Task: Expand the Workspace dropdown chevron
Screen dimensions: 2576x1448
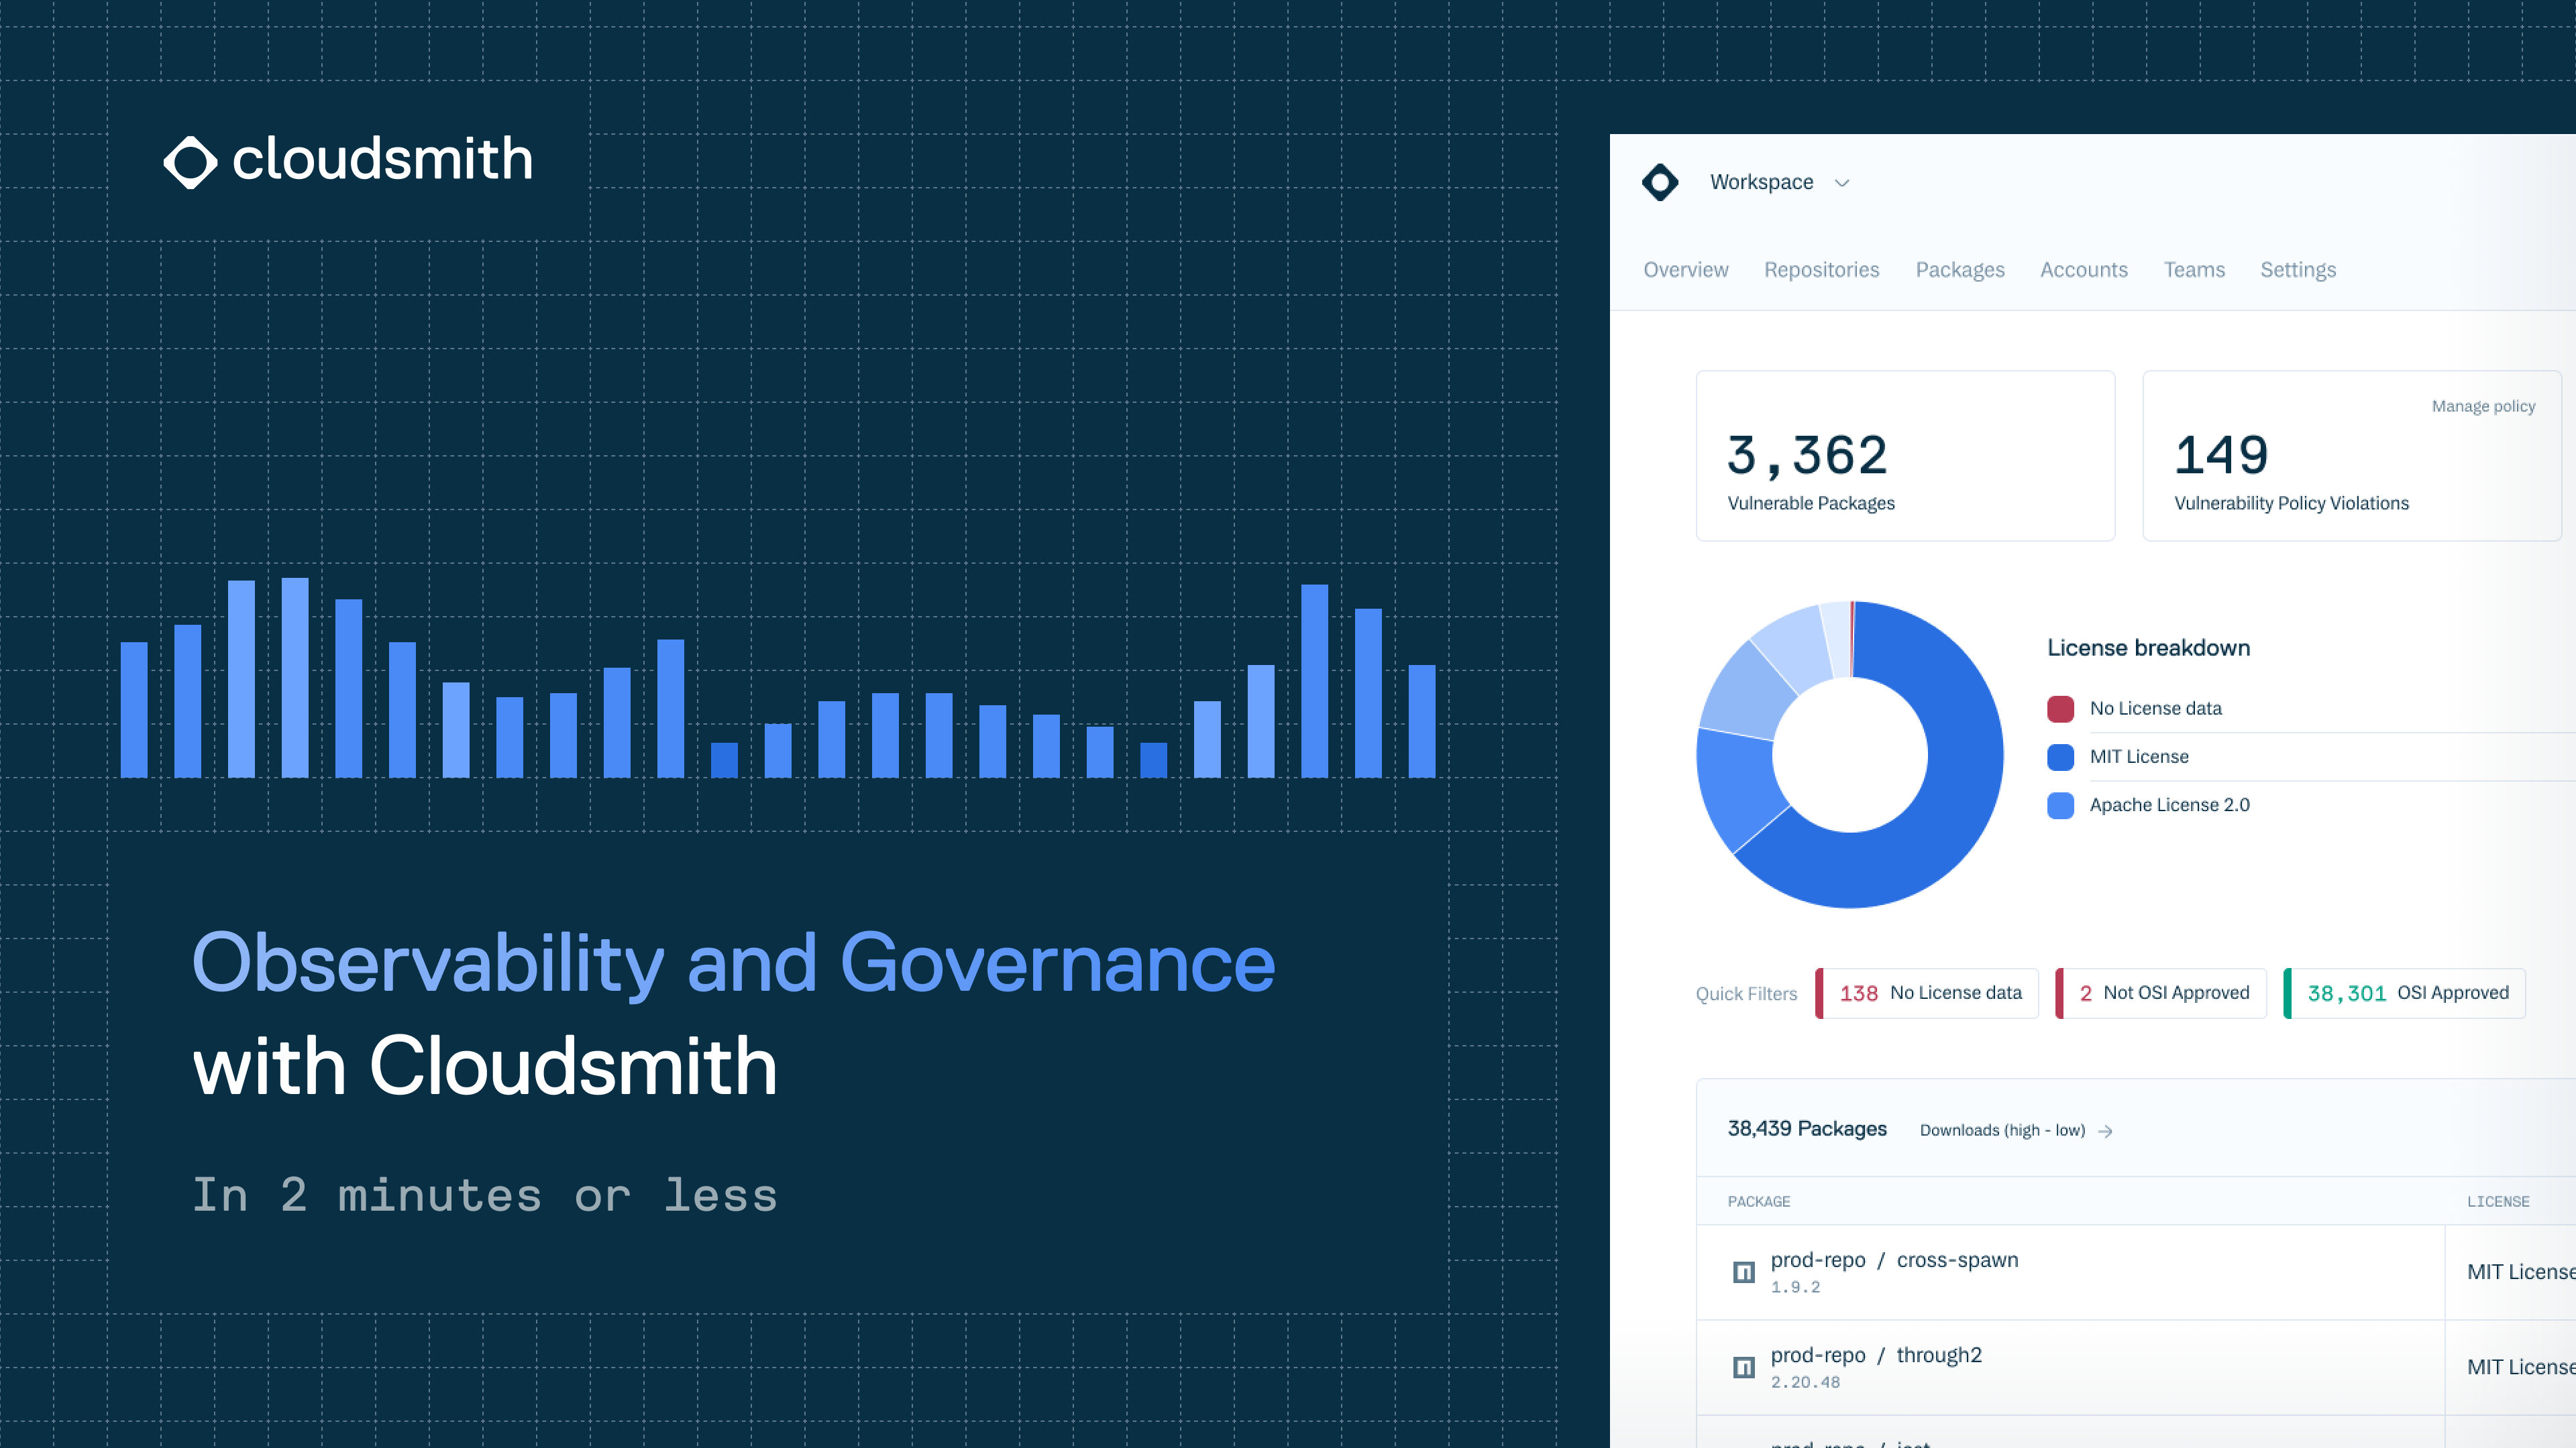Action: (1842, 183)
